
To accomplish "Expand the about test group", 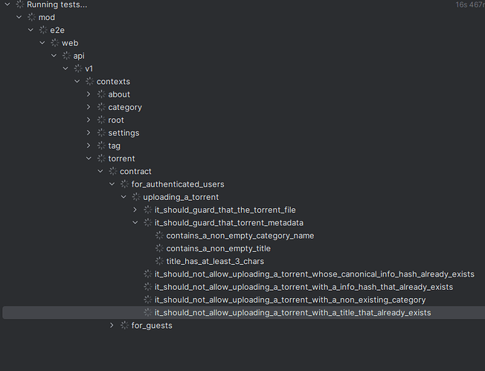I will click(89, 94).
